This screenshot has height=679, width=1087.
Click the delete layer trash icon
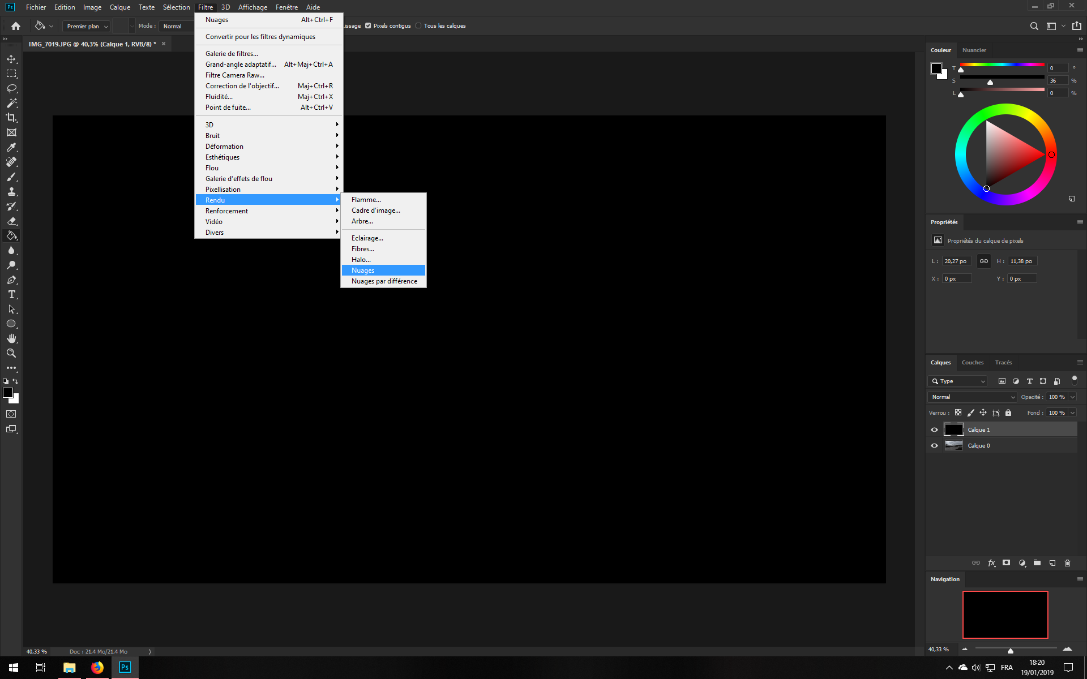pos(1067,563)
